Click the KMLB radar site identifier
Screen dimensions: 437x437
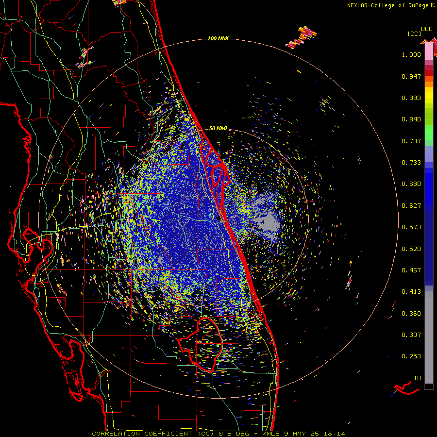tap(271, 434)
